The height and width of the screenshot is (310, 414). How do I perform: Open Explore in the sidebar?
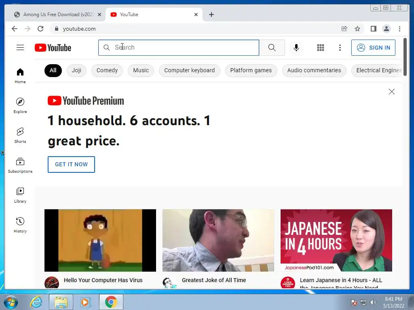(20, 106)
